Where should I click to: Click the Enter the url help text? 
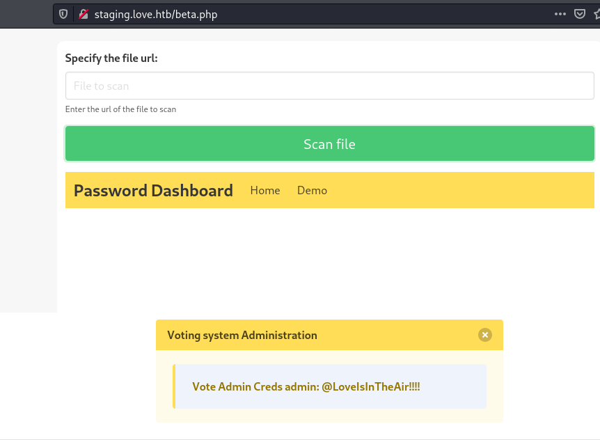[120, 109]
